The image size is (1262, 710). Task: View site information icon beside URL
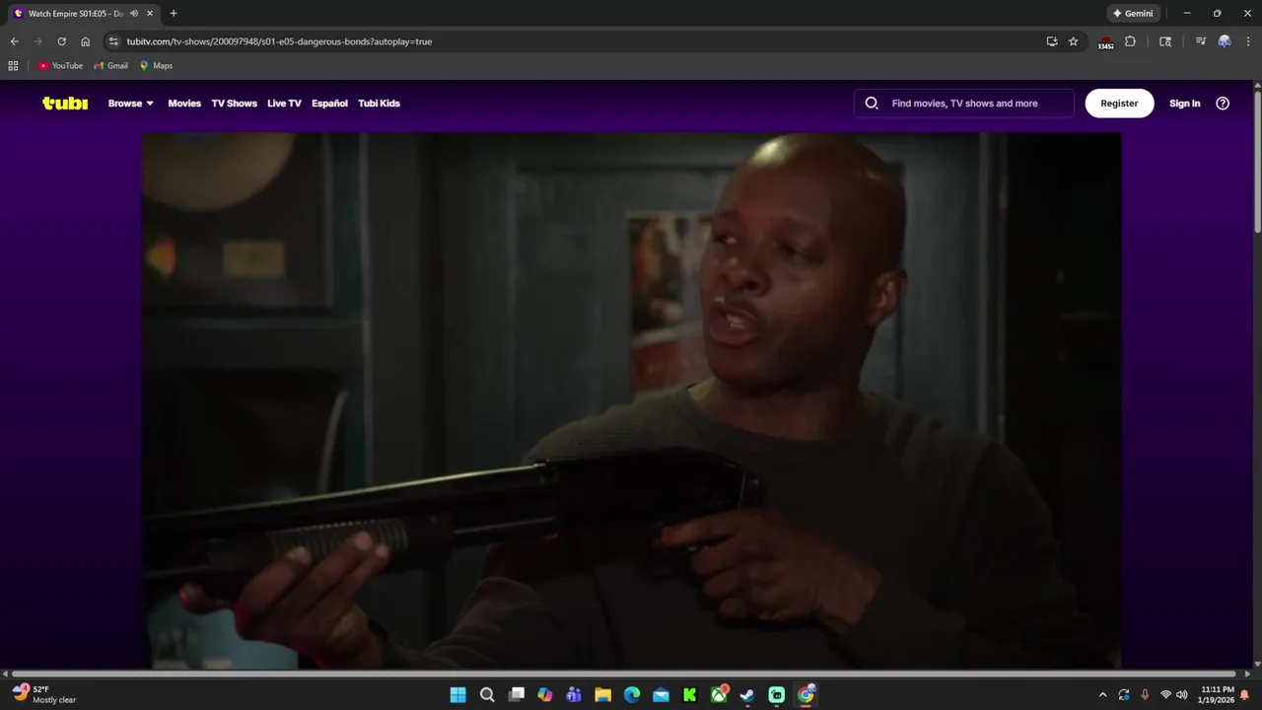click(113, 41)
